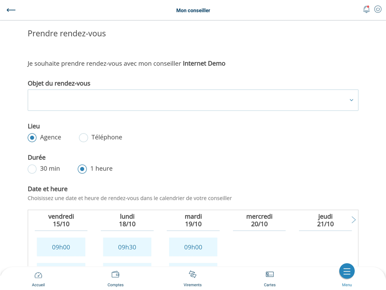Choose the 1 heure duration

tap(82, 169)
